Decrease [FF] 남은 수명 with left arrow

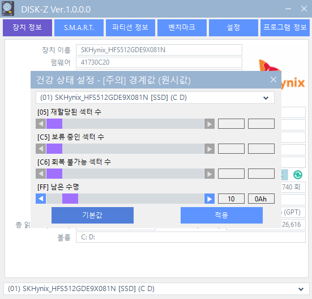pyautogui.click(x=41, y=199)
